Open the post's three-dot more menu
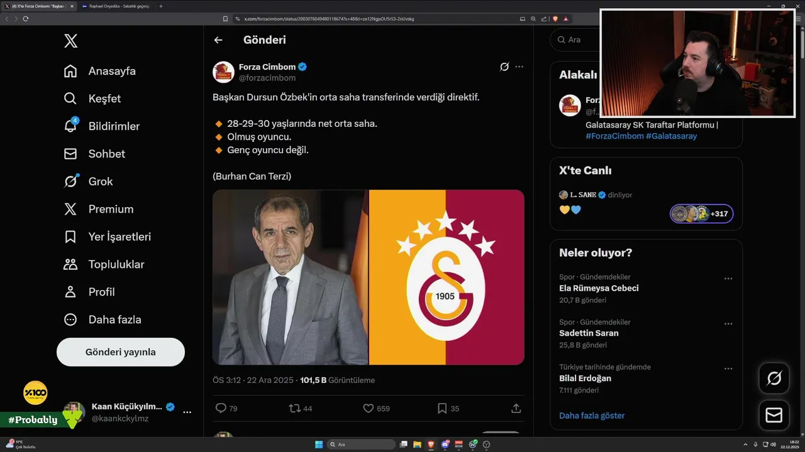Image resolution: width=805 pixels, height=452 pixels. point(519,67)
